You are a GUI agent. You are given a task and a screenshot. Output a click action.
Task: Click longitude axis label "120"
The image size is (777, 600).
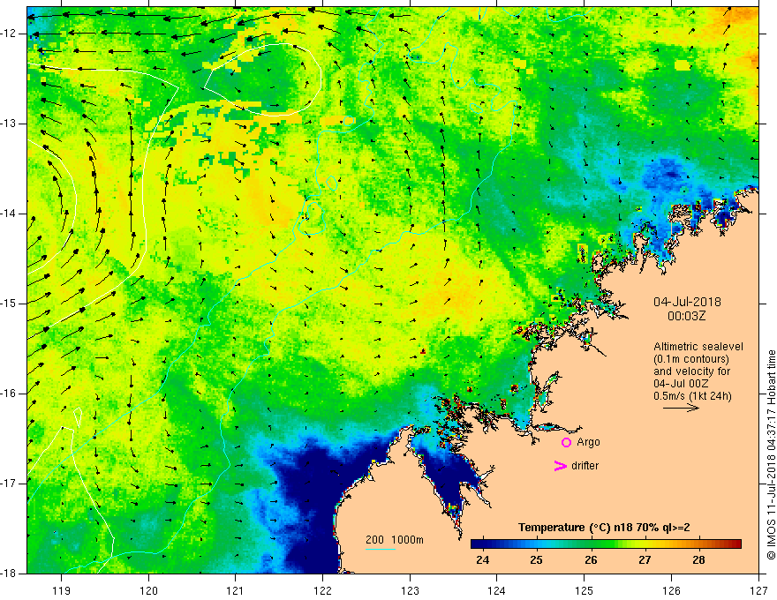pos(148,590)
